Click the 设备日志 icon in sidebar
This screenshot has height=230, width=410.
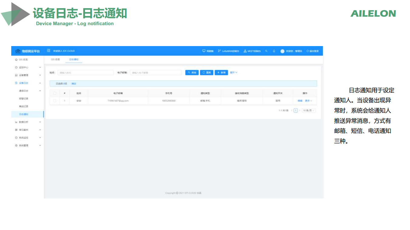(x=16, y=83)
